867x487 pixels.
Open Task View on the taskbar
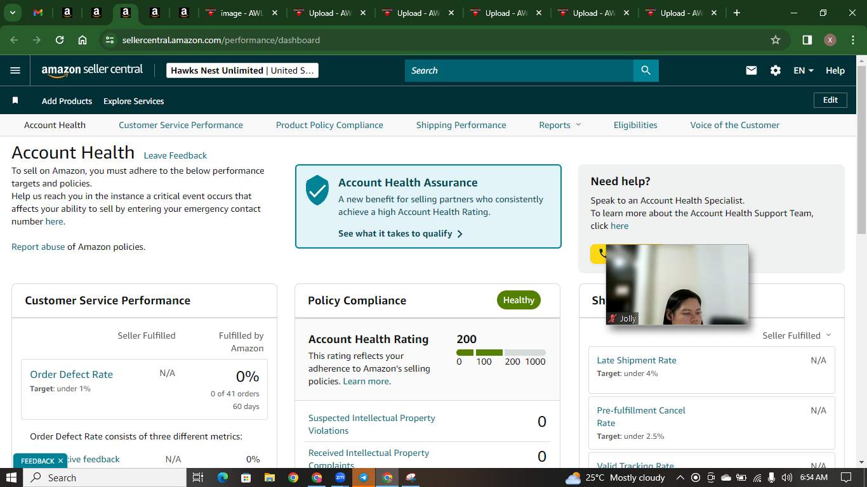pyautogui.click(x=197, y=477)
